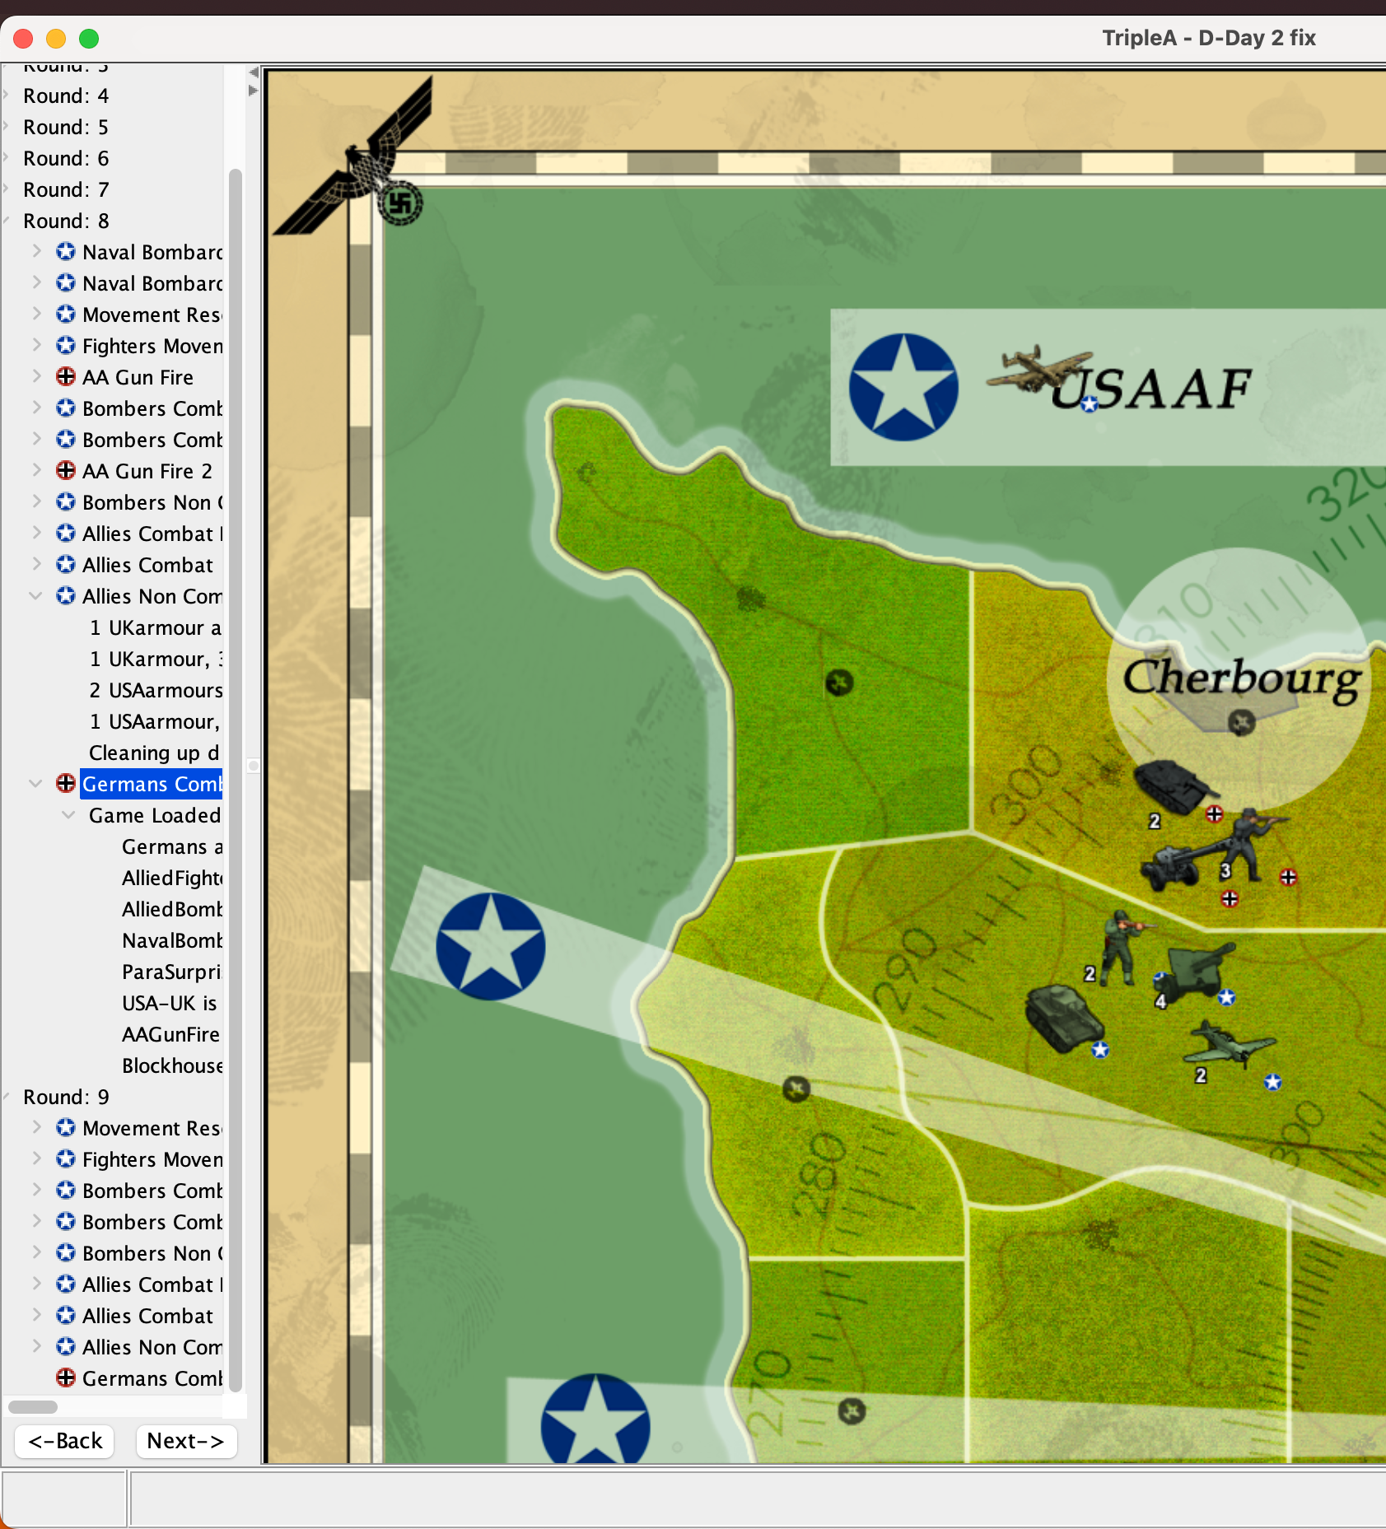Select the Allied fighter plane unit
This screenshot has height=1529, width=1386.
[x=1229, y=1044]
